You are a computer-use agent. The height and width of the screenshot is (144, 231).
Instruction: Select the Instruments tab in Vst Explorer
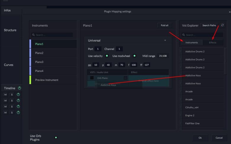(192, 43)
